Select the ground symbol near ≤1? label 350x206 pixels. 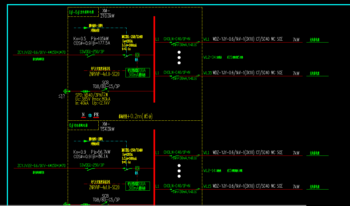coord(66,91)
